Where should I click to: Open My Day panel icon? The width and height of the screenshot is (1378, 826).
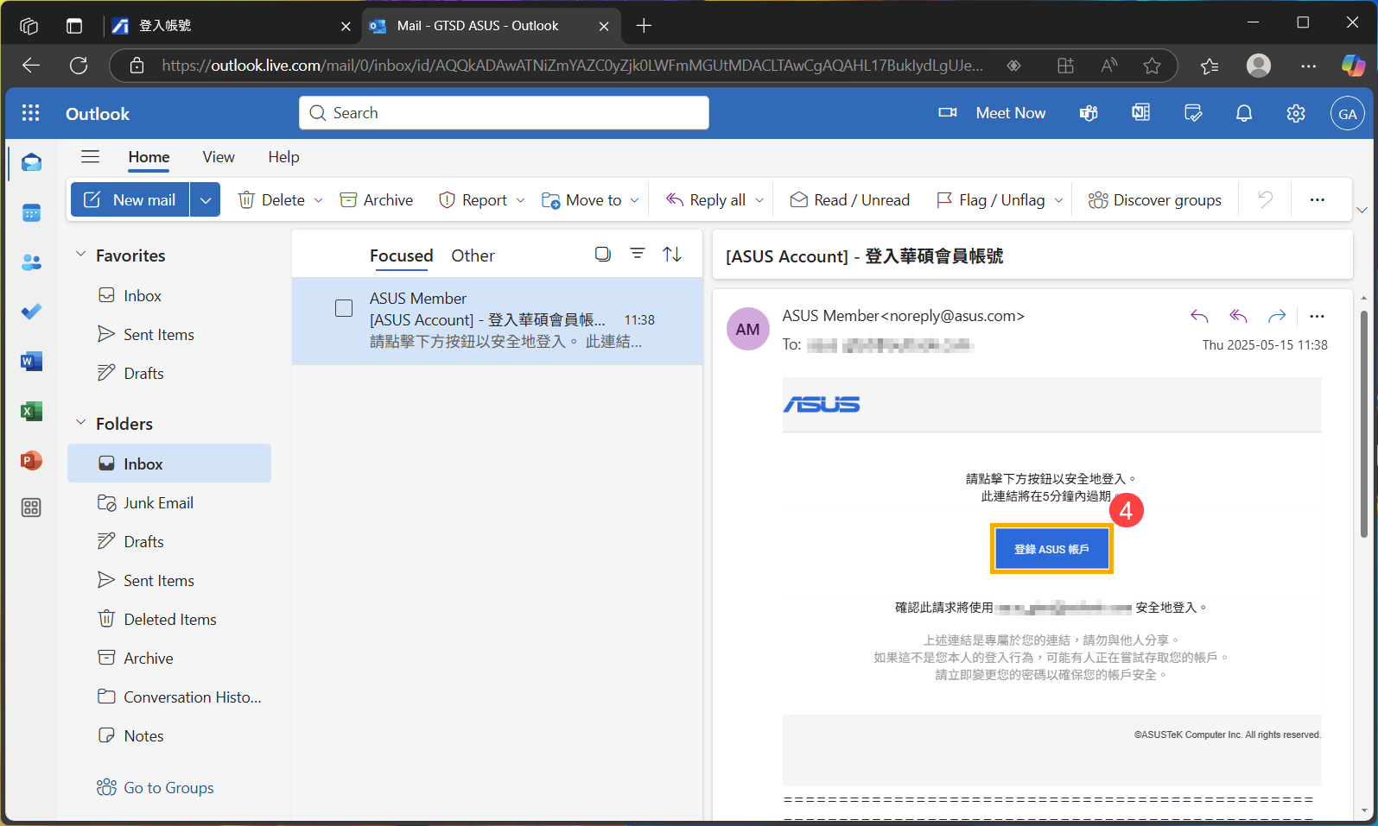(1193, 113)
